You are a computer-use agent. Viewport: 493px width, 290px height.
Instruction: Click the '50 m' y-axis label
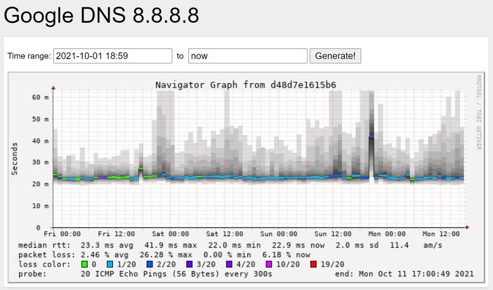(40, 119)
